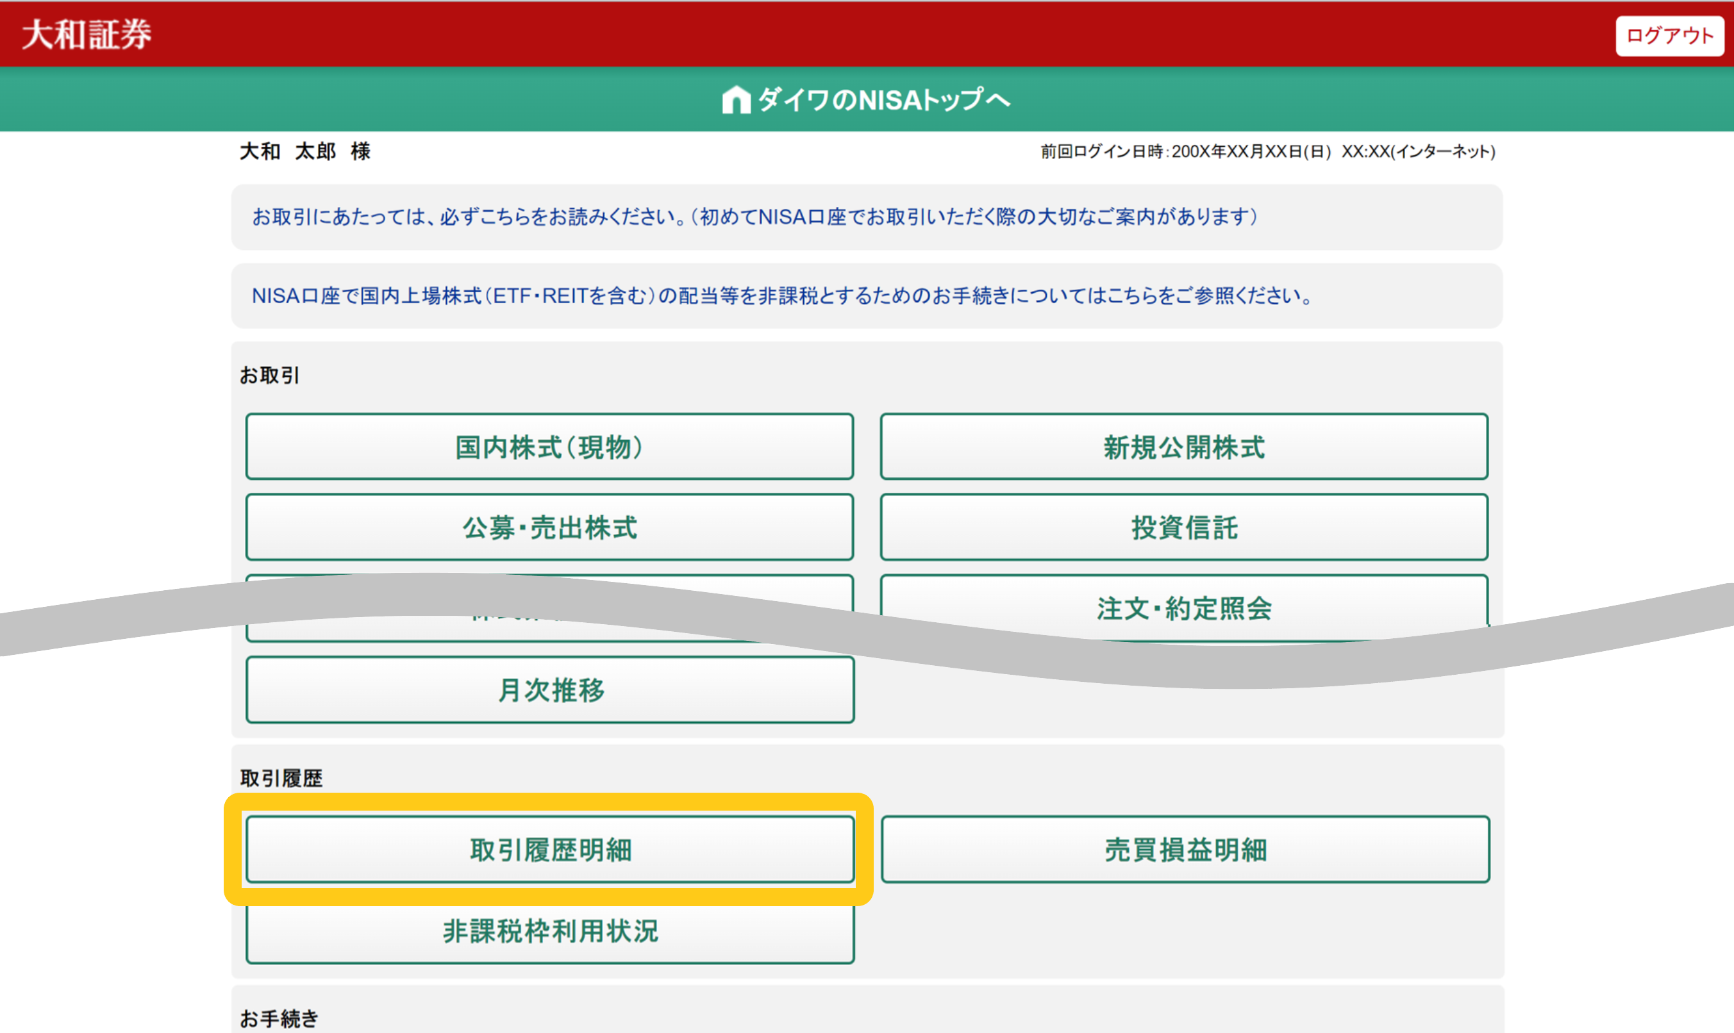This screenshot has width=1734, height=1033.
Task: Open 公募・売出株式 button
Action: (x=549, y=527)
